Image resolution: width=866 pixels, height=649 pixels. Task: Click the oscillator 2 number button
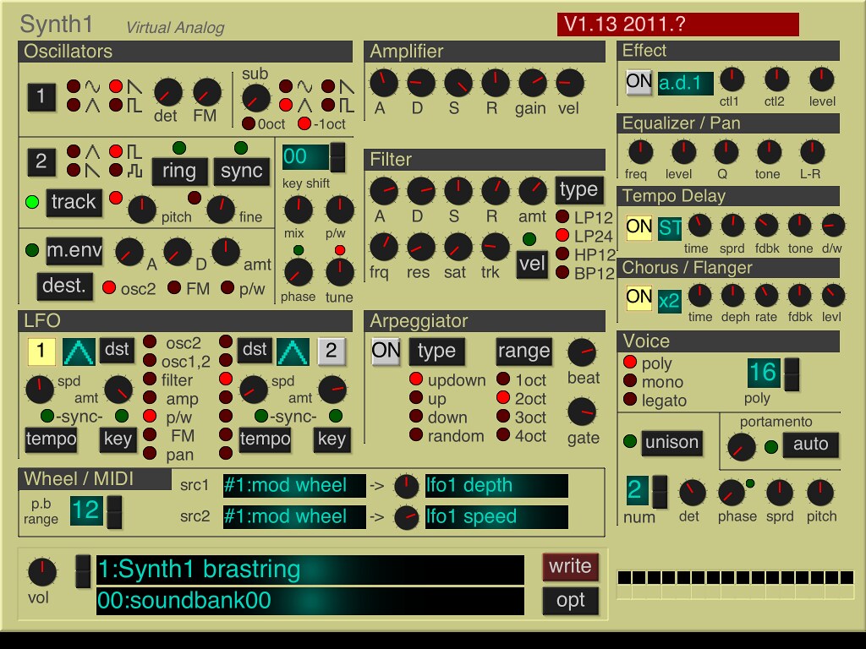pyautogui.click(x=41, y=161)
